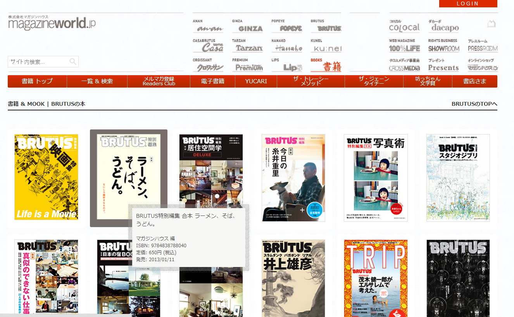This screenshot has height=317, width=514.
Task: Click the red LOGIN button
Action: [468, 3]
